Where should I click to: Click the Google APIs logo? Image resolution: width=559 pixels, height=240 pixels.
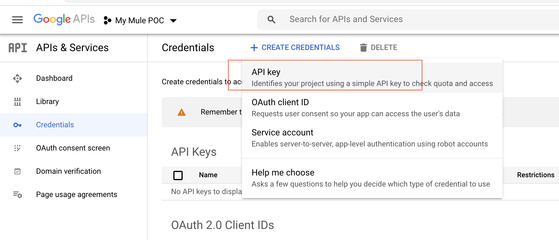[64, 19]
